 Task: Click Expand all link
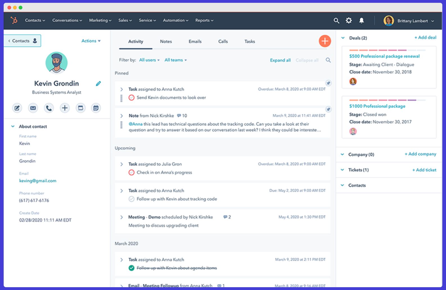pyautogui.click(x=280, y=60)
